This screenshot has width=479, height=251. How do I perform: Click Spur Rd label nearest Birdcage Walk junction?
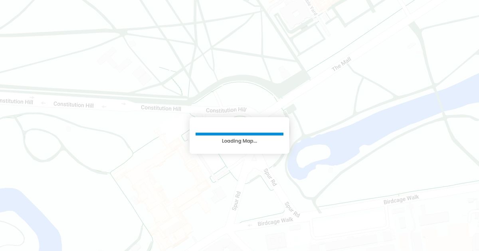(292, 209)
